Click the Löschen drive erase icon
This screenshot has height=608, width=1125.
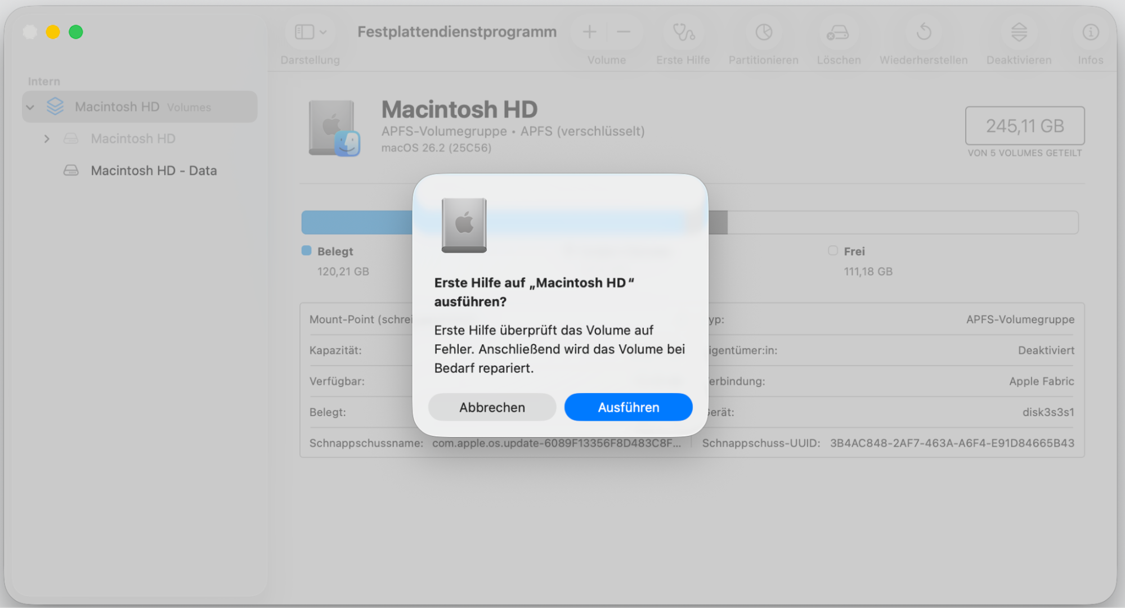[x=838, y=32]
